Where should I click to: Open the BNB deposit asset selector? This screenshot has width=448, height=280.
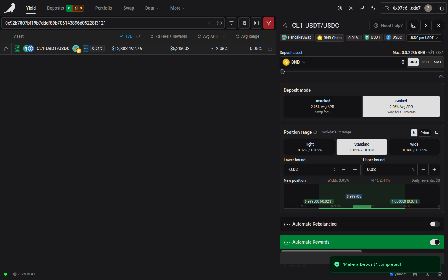(294, 62)
